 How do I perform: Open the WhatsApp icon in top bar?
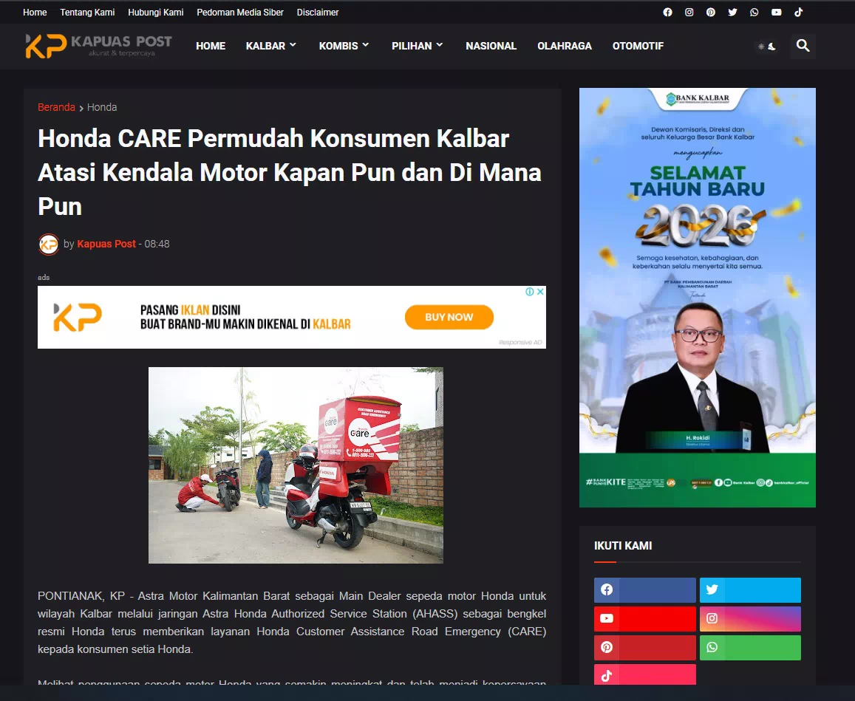pyautogui.click(x=754, y=12)
